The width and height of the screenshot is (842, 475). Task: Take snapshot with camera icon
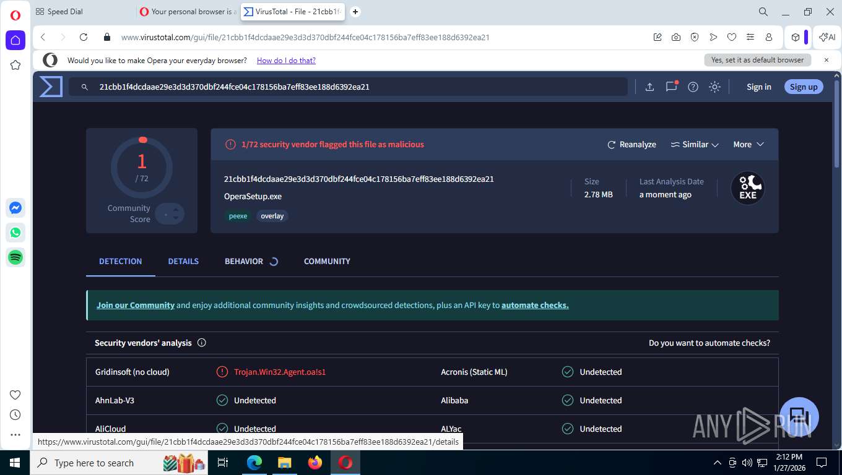pos(676,37)
